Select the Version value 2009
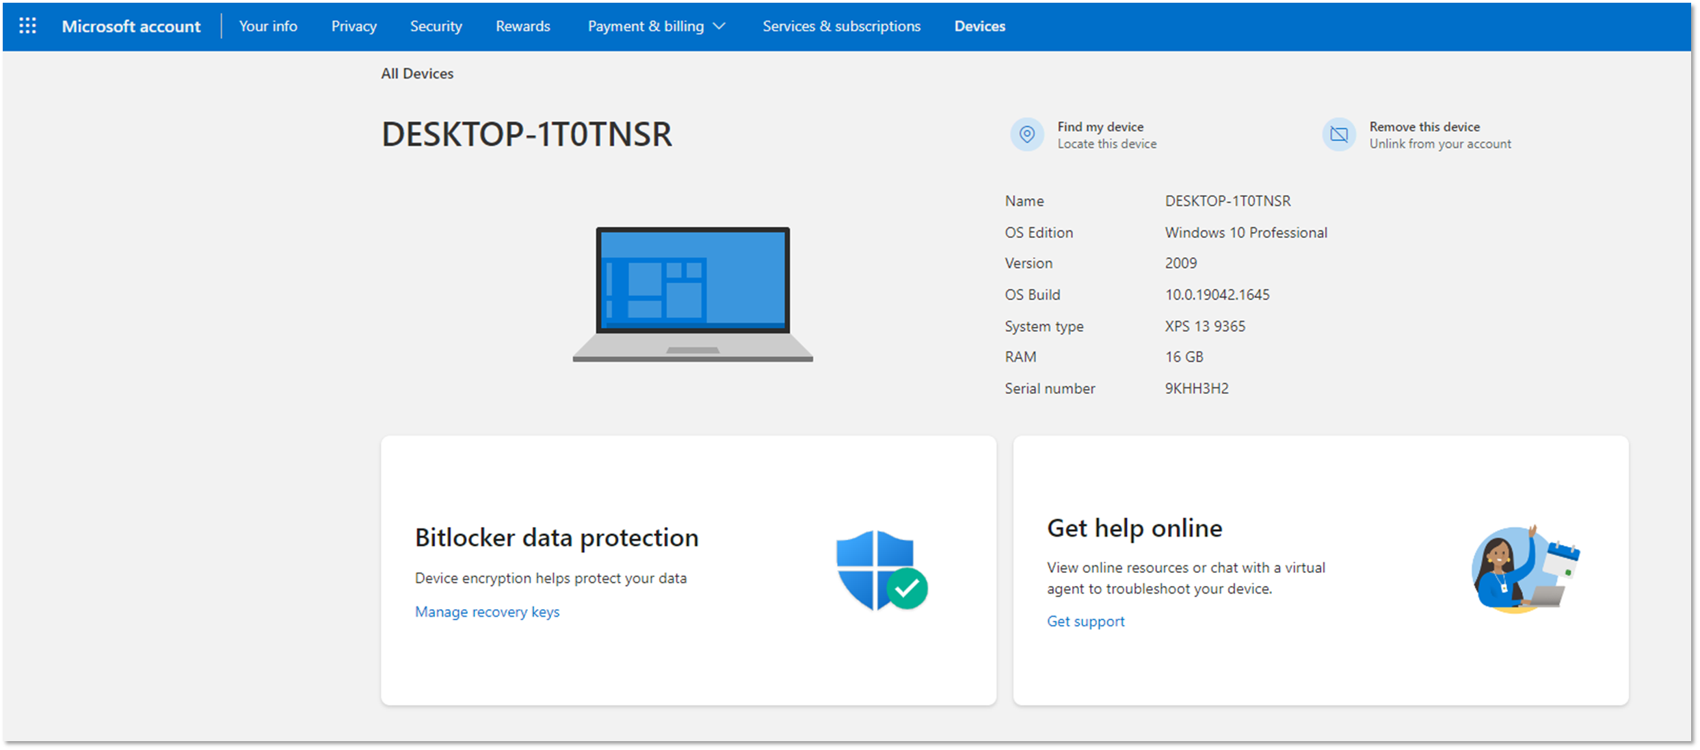Viewport: 1700px width, 750px height. click(x=1181, y=263)
